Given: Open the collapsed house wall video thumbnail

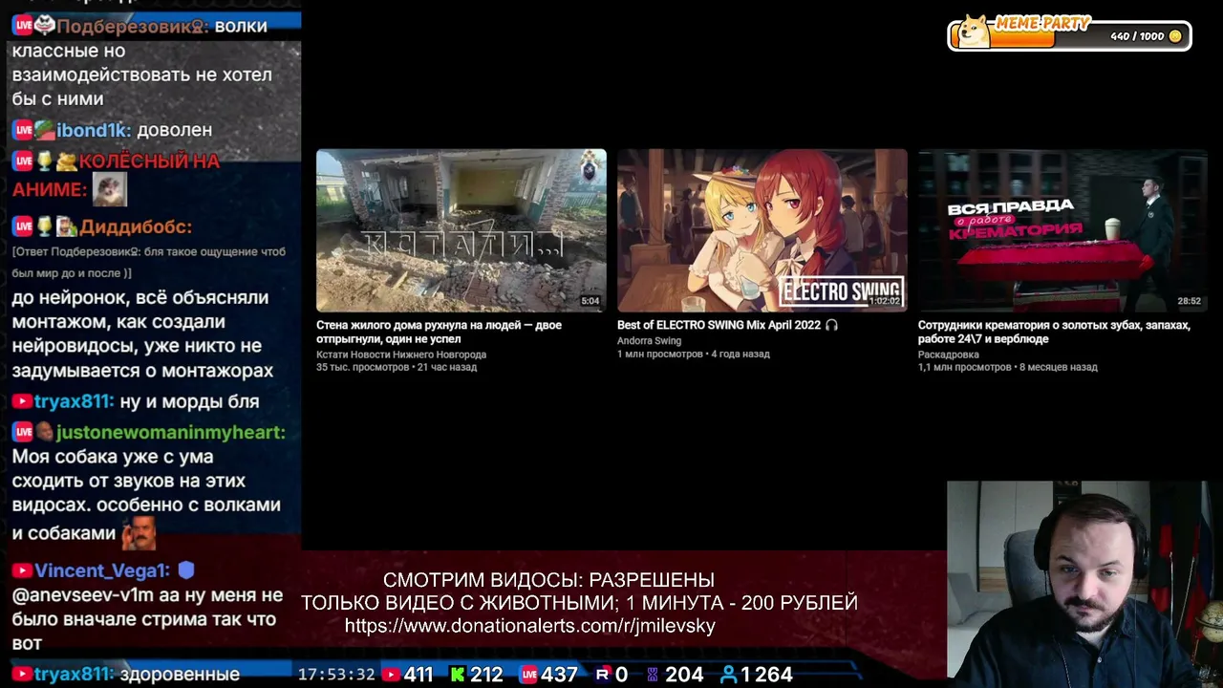Looking at the screenshot, I should tap(461, 230).
